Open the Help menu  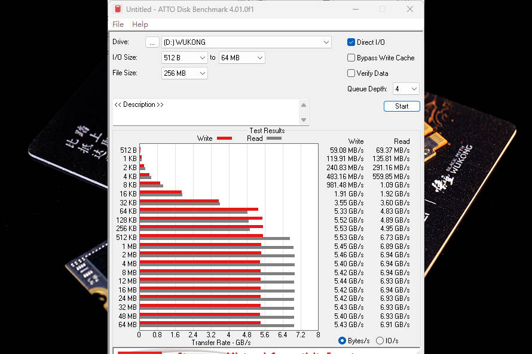coord(140,24)
